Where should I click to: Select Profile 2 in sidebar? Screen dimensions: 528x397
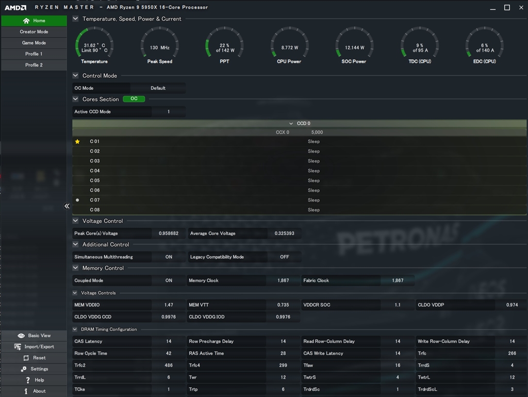point(34,65)
